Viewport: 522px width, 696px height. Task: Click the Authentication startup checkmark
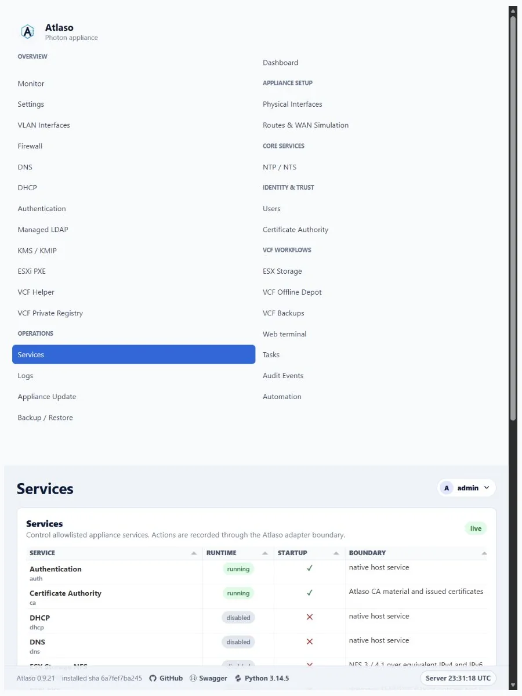point(310,568)
